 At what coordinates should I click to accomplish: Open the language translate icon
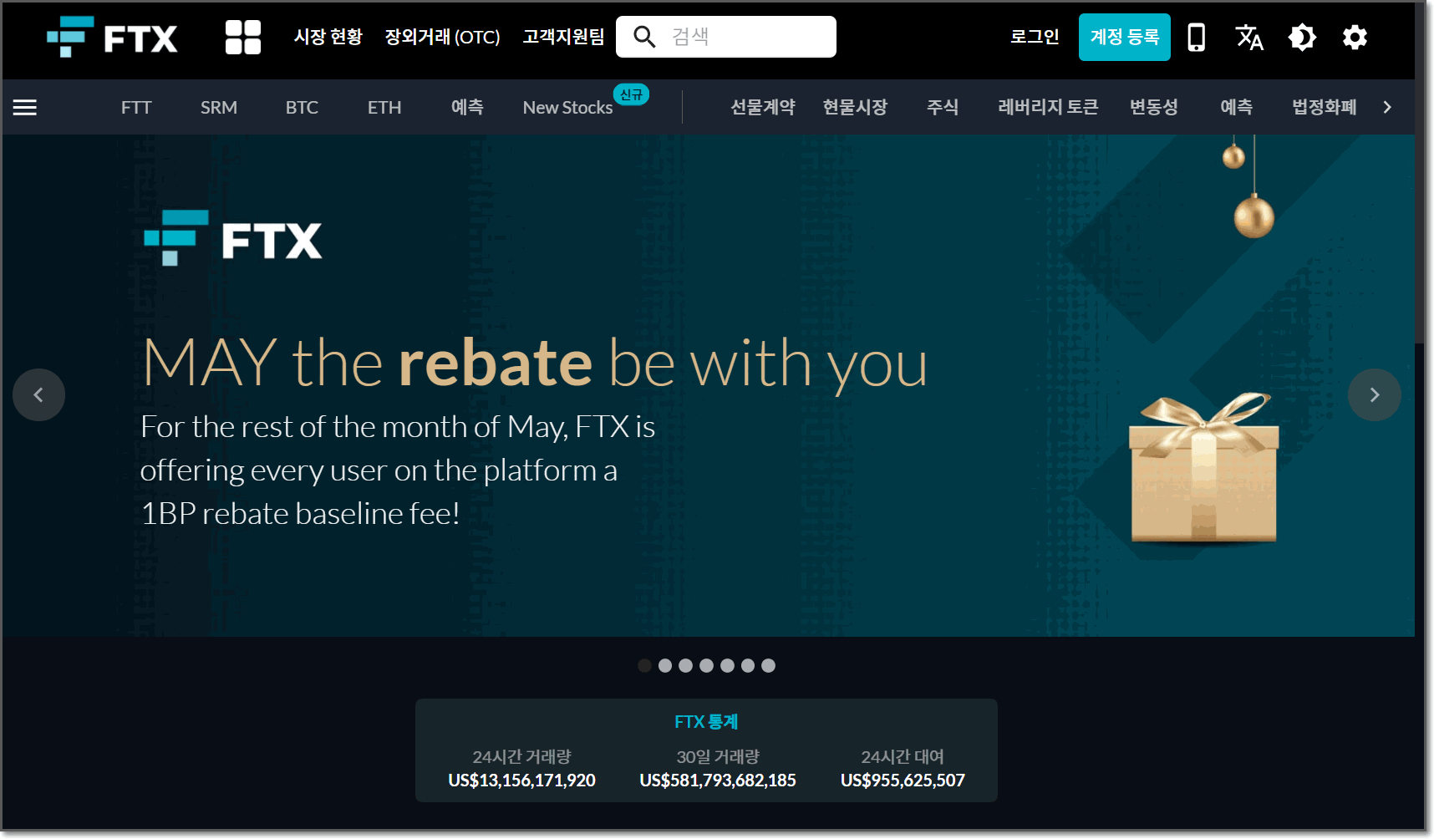[1248, 38]
